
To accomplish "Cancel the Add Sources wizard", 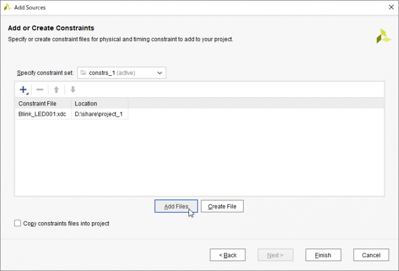I will pyautogui.click(x=371, y=255).
